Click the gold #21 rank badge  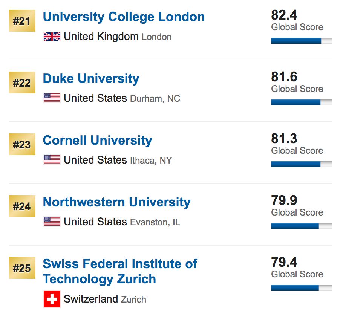[22, 21]
